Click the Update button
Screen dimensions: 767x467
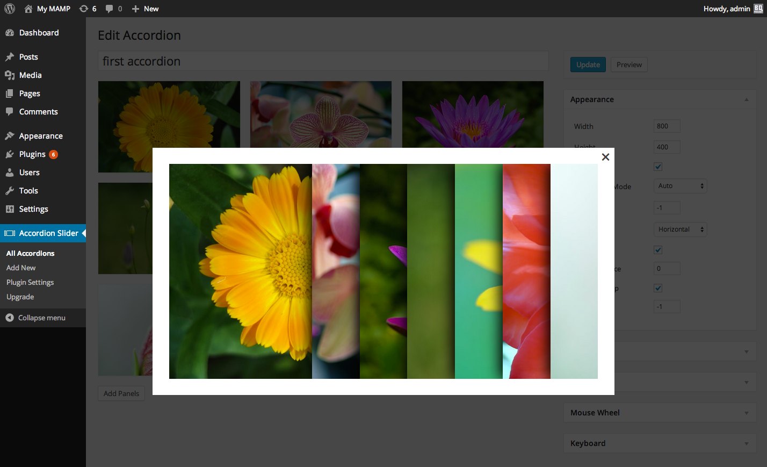[588, 64]
